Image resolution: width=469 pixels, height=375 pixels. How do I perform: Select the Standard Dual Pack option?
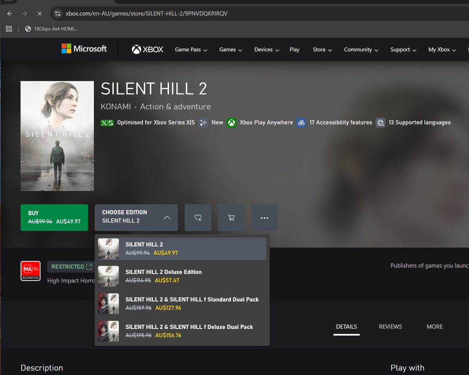182,304
